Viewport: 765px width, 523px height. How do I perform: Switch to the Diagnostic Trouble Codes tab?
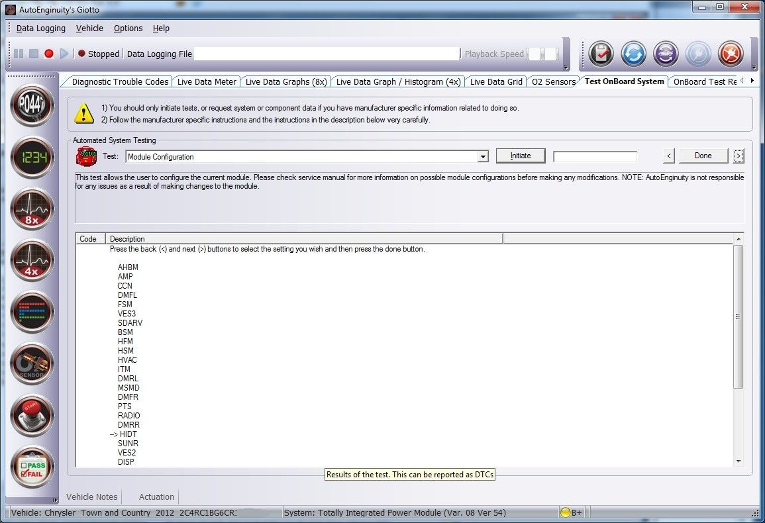click(120, 82)
